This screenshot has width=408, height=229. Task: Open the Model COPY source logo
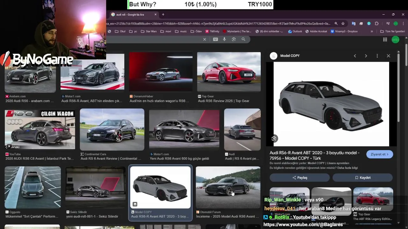273,56
